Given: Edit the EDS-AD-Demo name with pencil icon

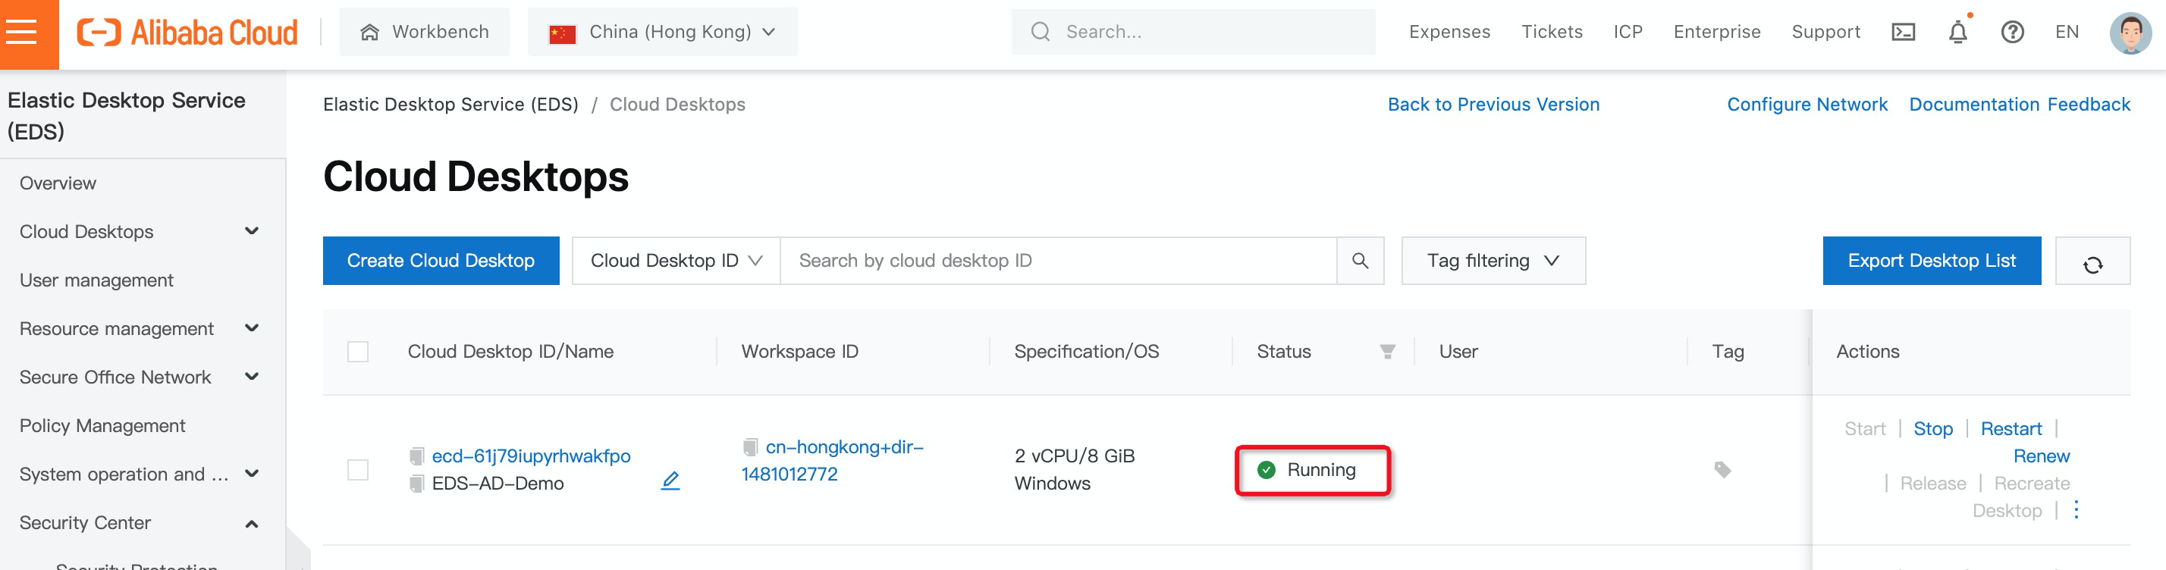Looking at the screenshot, I should point(670,481).
